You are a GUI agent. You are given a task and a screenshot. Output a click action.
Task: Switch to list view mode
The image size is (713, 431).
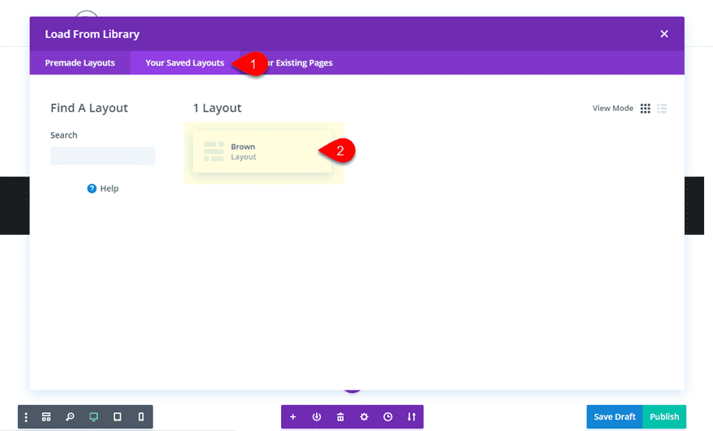(662, 109)
